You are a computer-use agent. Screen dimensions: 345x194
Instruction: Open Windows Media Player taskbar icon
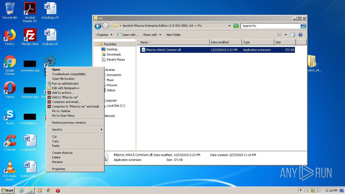[x=40, y=190]
